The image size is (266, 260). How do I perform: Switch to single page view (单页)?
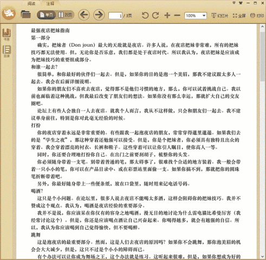(x=47, y=15)
